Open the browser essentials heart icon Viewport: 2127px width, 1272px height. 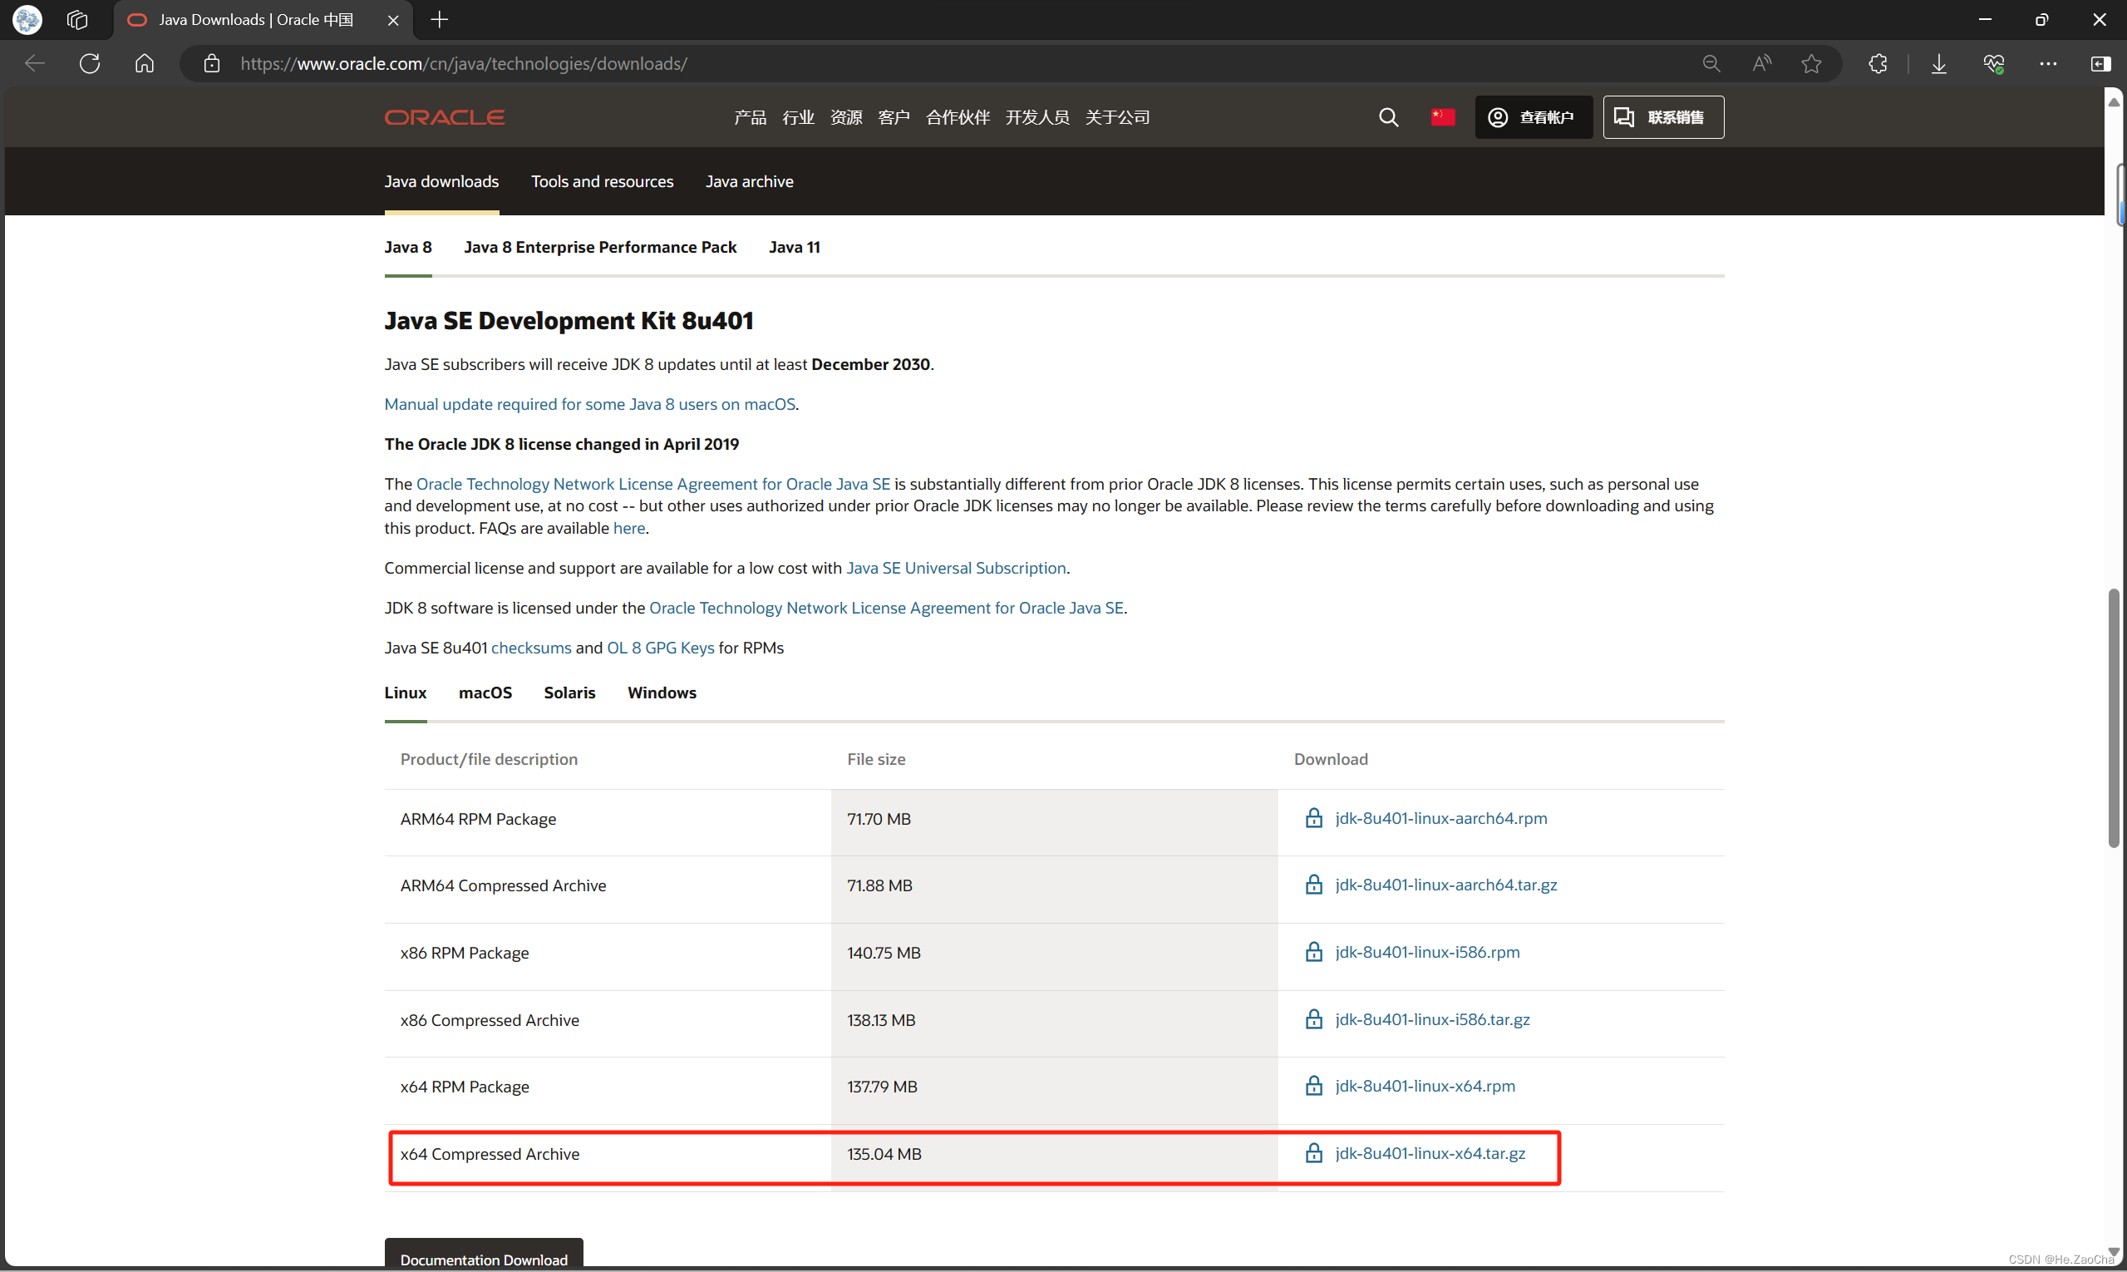click(1993, 63)
